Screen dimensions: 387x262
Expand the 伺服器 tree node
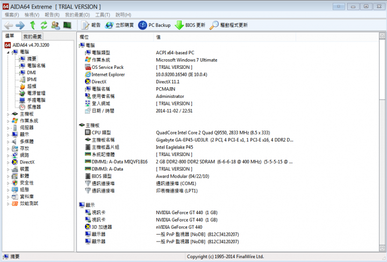(8, 128)
